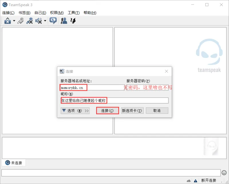Open the 工具(T) menu
The width and height of the screenshot is (229, 184).
tap(74, 13)
